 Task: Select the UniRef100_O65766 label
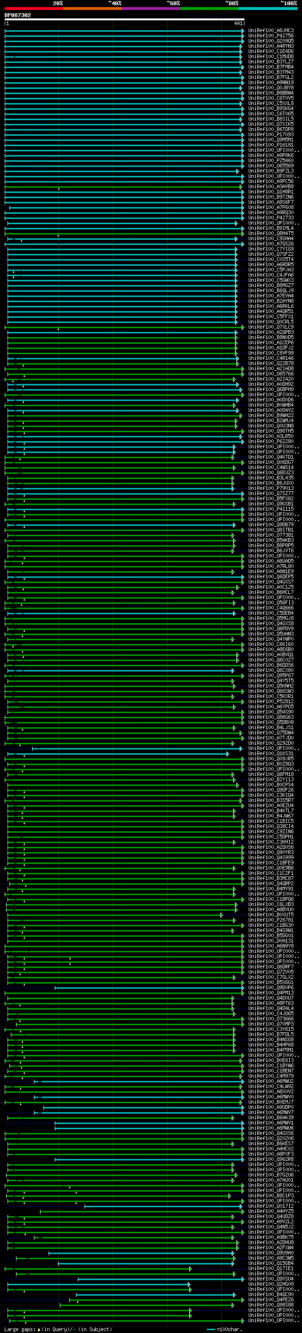pos(271,374)
